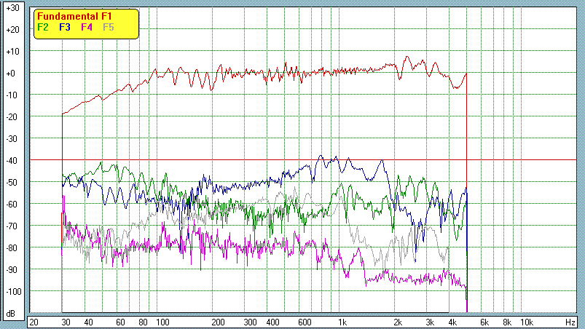
Task: Click the -90 dB axis label
Action: pos(12,270)
